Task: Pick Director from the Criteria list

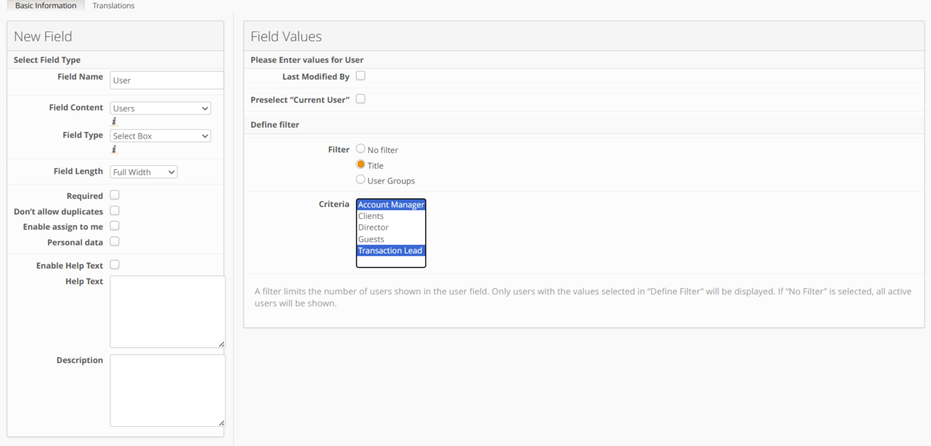Action: (x=391, y=227)
